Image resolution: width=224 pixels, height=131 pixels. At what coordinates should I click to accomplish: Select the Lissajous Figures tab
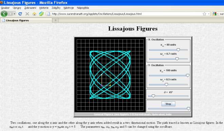26,20
